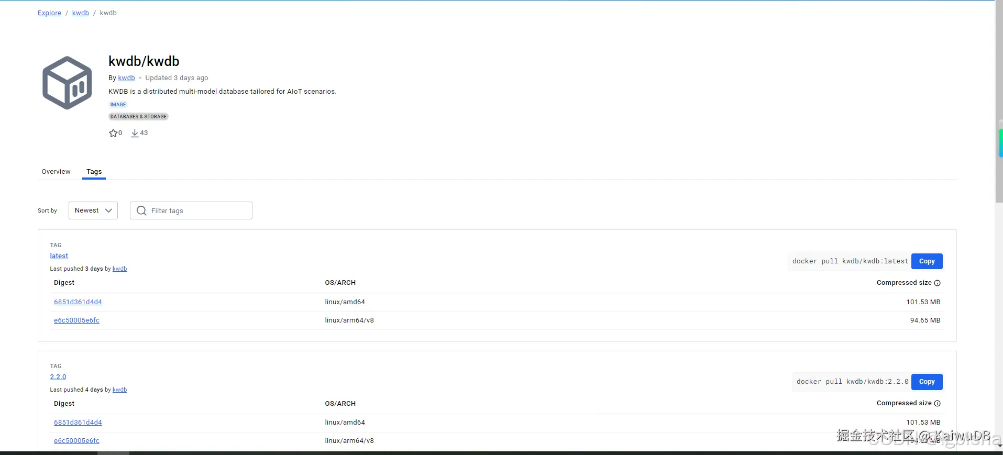This screenshot has width=1003, height=455.
Task: Click linux/amd64 in the latest tag table
Action: 345,302
